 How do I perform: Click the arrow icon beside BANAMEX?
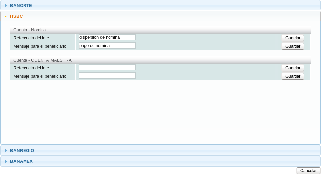coord(6,161)
